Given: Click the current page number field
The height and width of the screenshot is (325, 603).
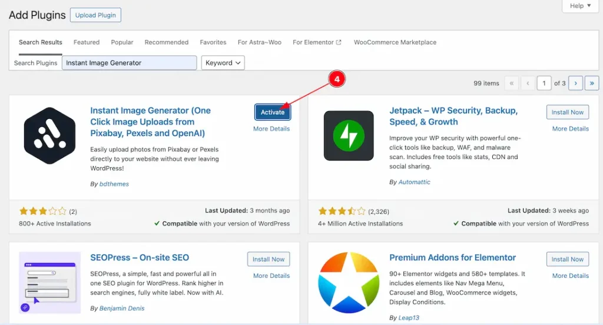Looking at the screenshot, I should (x=544, y=83).
